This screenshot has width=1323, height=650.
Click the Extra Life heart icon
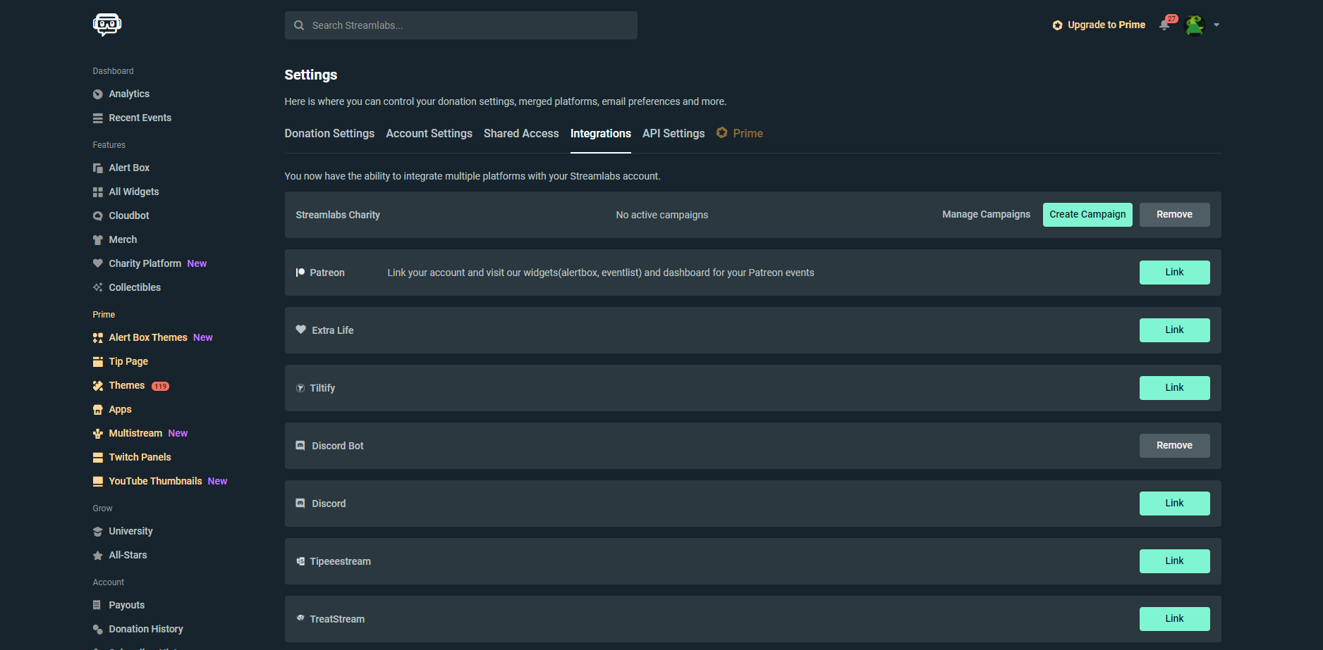(301, 330)
